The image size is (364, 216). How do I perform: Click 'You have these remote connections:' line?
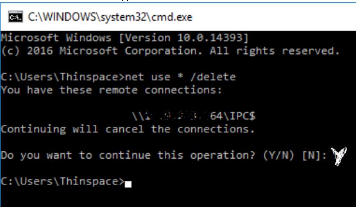click(111, 90)
